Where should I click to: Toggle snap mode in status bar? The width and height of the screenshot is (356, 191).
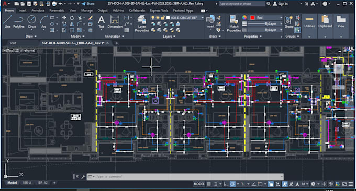(215, 184)
